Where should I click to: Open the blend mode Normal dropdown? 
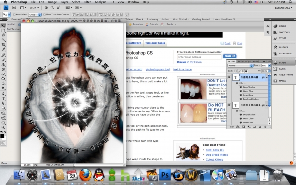[x=240, y=65]
